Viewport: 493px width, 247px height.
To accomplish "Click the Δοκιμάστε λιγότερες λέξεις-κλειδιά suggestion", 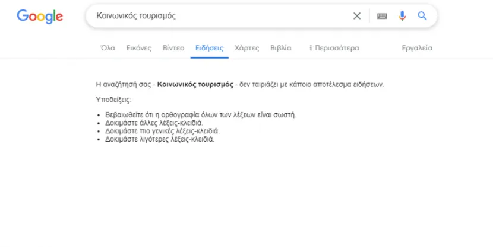I will tap(160, 139).
